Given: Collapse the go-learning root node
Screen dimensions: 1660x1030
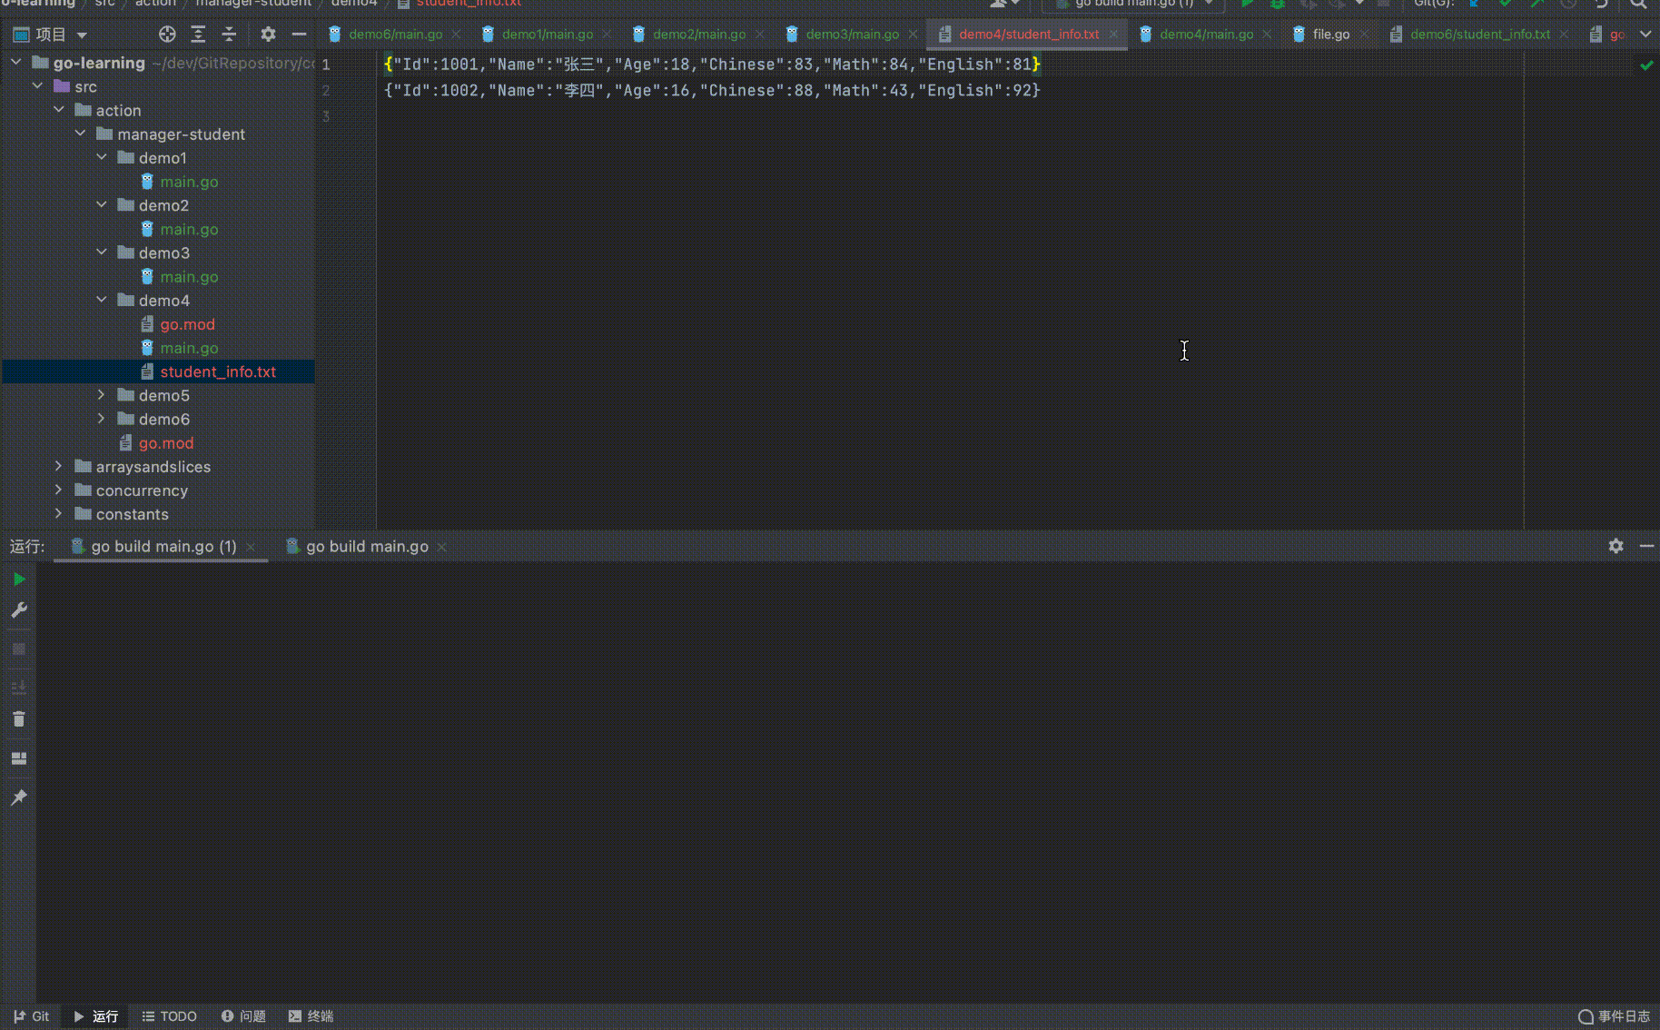Looking at the screenshot, I should 16,63.
